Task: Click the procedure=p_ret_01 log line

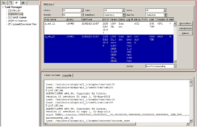Action: [x=60, y=118]
